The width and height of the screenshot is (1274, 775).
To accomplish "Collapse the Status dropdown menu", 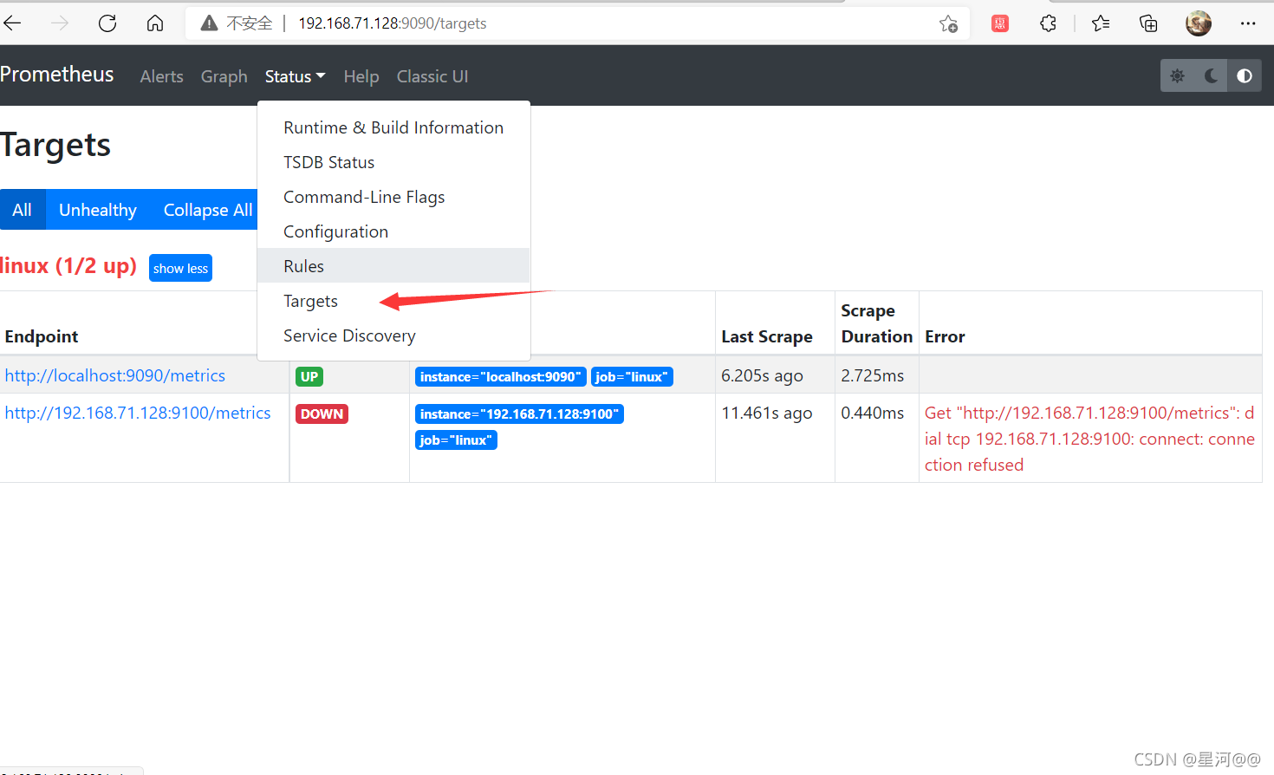I will pos(295,76).
